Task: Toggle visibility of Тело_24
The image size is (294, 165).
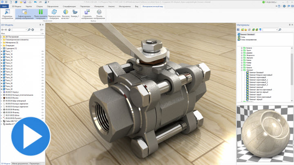Action: (42, 72)
